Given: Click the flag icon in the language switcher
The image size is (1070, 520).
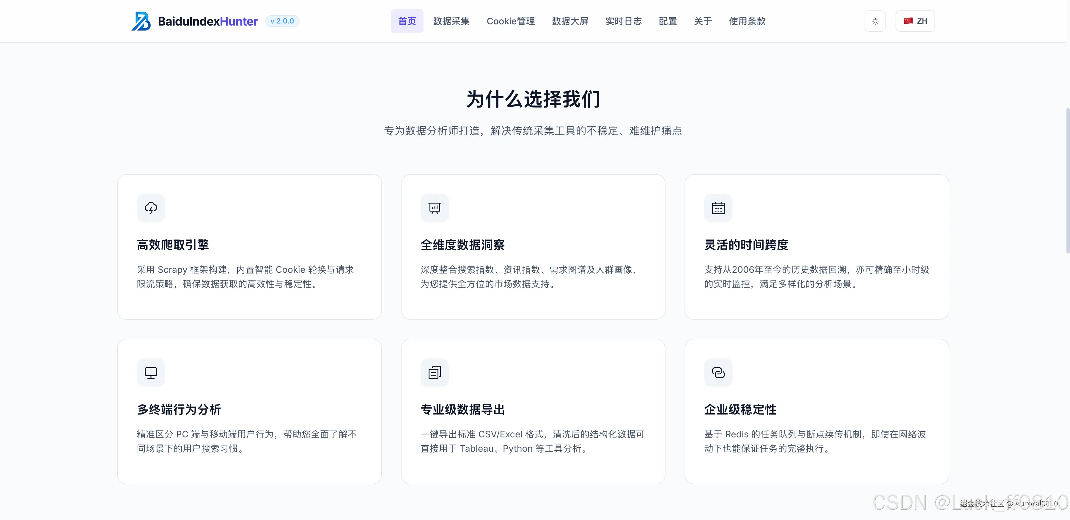Looking at the screenshot, I should point(908,21).
